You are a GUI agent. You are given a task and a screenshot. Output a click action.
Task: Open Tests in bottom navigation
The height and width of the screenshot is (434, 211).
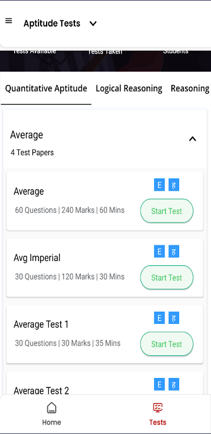(x=157, y=414)
